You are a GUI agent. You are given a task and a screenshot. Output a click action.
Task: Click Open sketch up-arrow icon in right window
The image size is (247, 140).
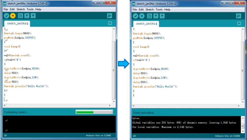tap(156, 16)
